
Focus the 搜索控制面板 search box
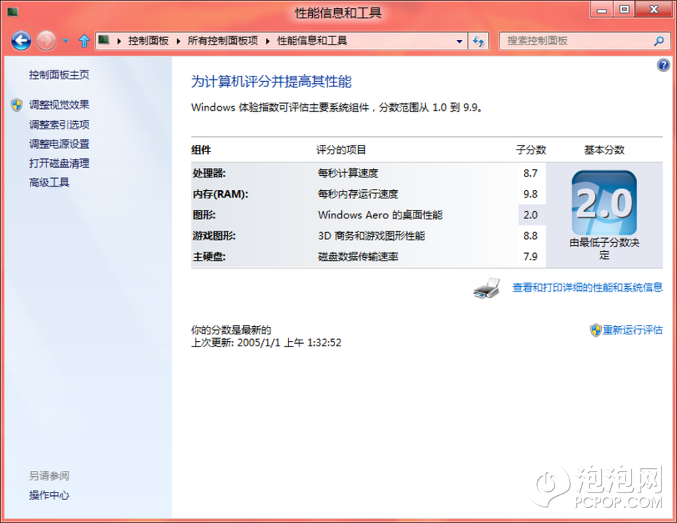[585, 41]
